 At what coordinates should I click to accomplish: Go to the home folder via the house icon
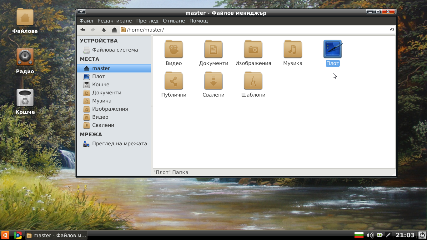(114, 30)
